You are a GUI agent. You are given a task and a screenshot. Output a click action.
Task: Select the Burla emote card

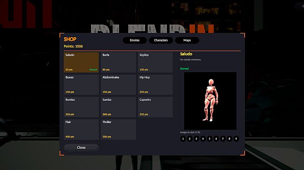click(118, 62)
